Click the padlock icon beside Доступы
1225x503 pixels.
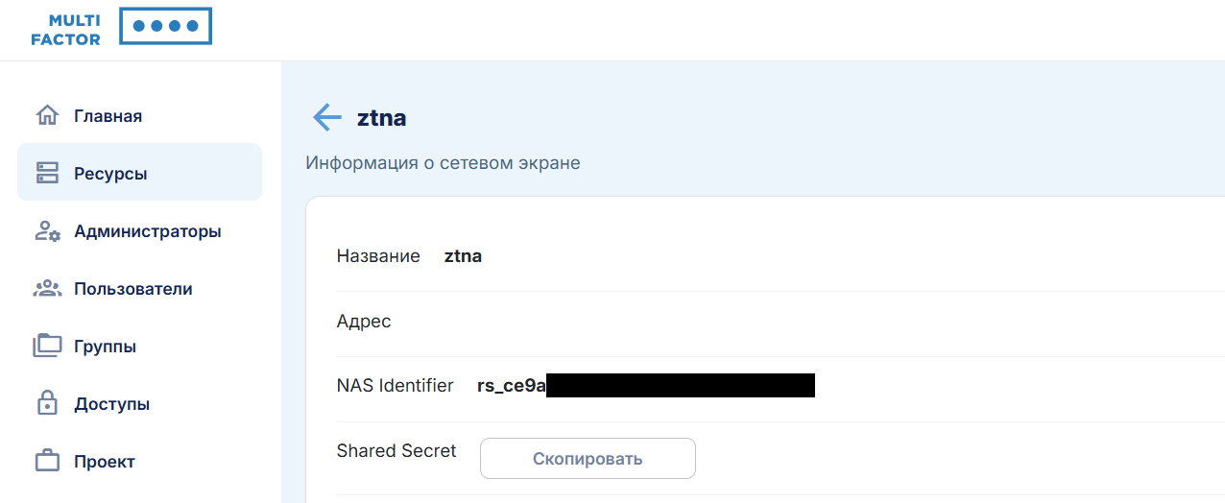pyautogui.click(x=47, y=403)
